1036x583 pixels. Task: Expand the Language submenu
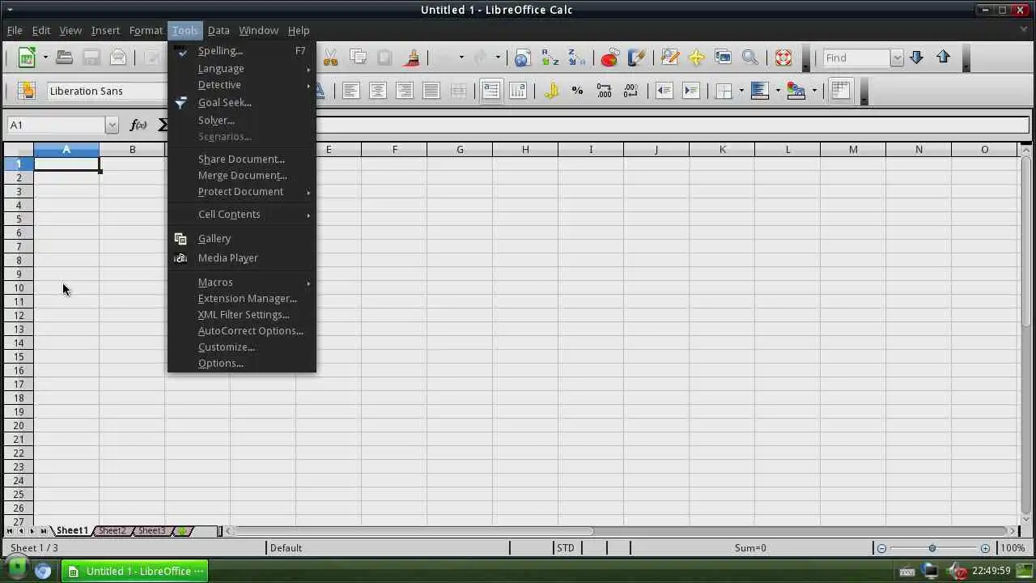point(241,69)
